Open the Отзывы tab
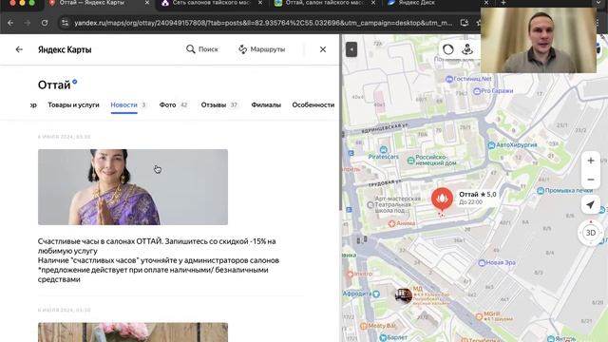 [219, 104]
